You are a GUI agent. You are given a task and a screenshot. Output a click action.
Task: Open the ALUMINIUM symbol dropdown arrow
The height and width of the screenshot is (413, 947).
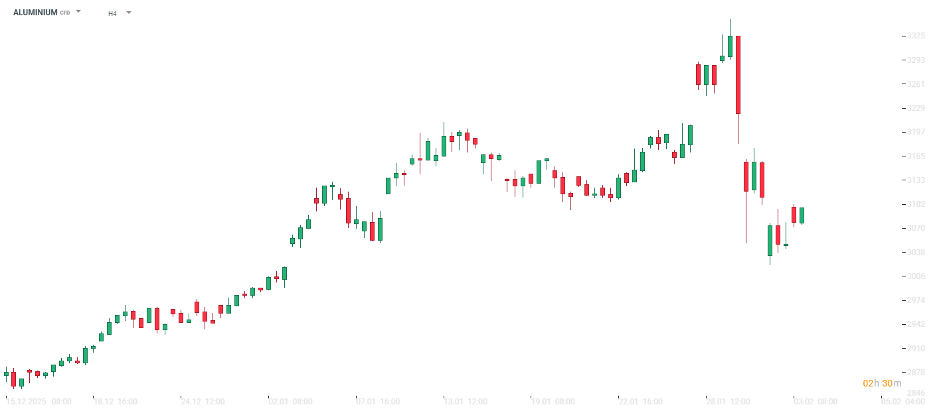pos(78,12)
